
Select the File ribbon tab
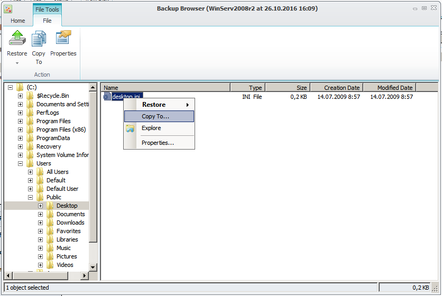coord(47,21)
